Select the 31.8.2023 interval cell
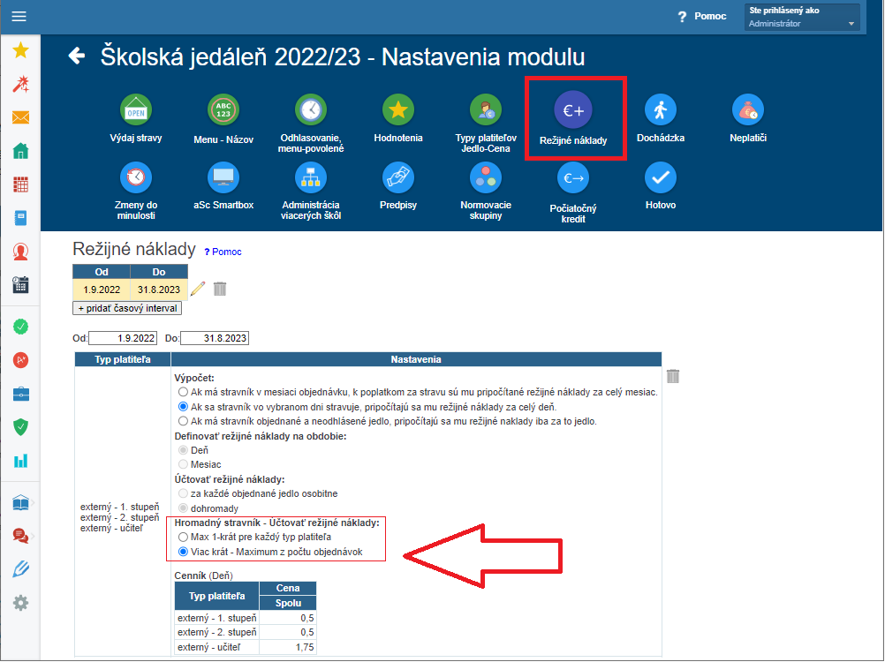The height and width of the screenshot is (662, 885). pos(159,290)
